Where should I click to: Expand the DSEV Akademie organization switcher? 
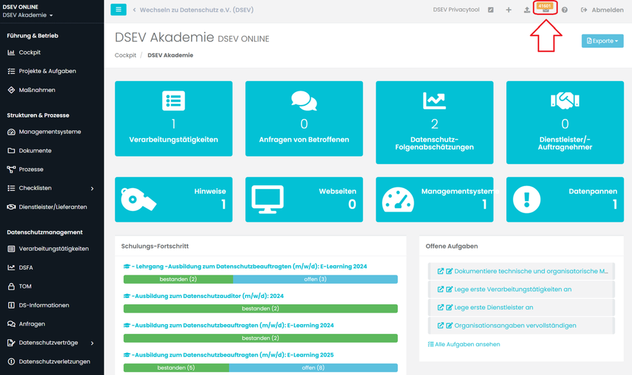pyautogui.click(x=27, y=15)
